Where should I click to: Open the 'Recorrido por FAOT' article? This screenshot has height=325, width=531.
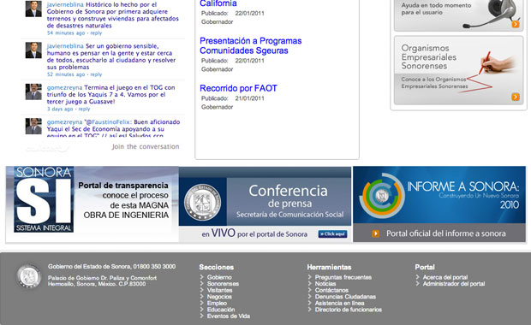(x=238, y=88)
